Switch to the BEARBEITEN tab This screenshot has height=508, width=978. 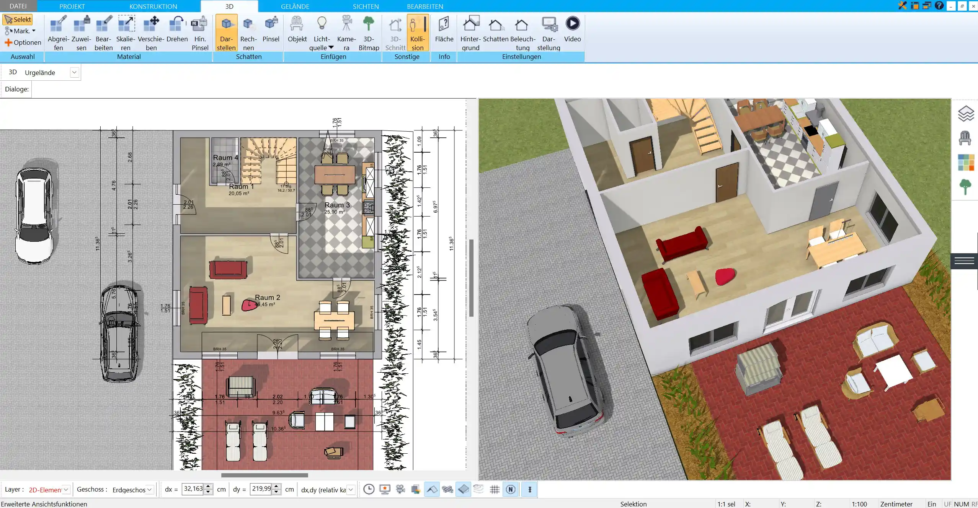(425, 6)
